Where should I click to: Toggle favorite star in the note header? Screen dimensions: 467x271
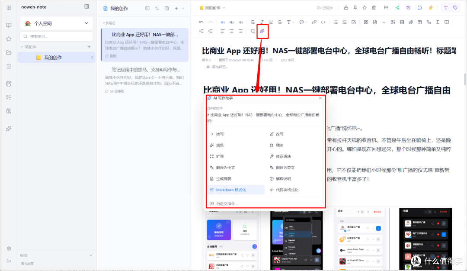coord(365,8)
